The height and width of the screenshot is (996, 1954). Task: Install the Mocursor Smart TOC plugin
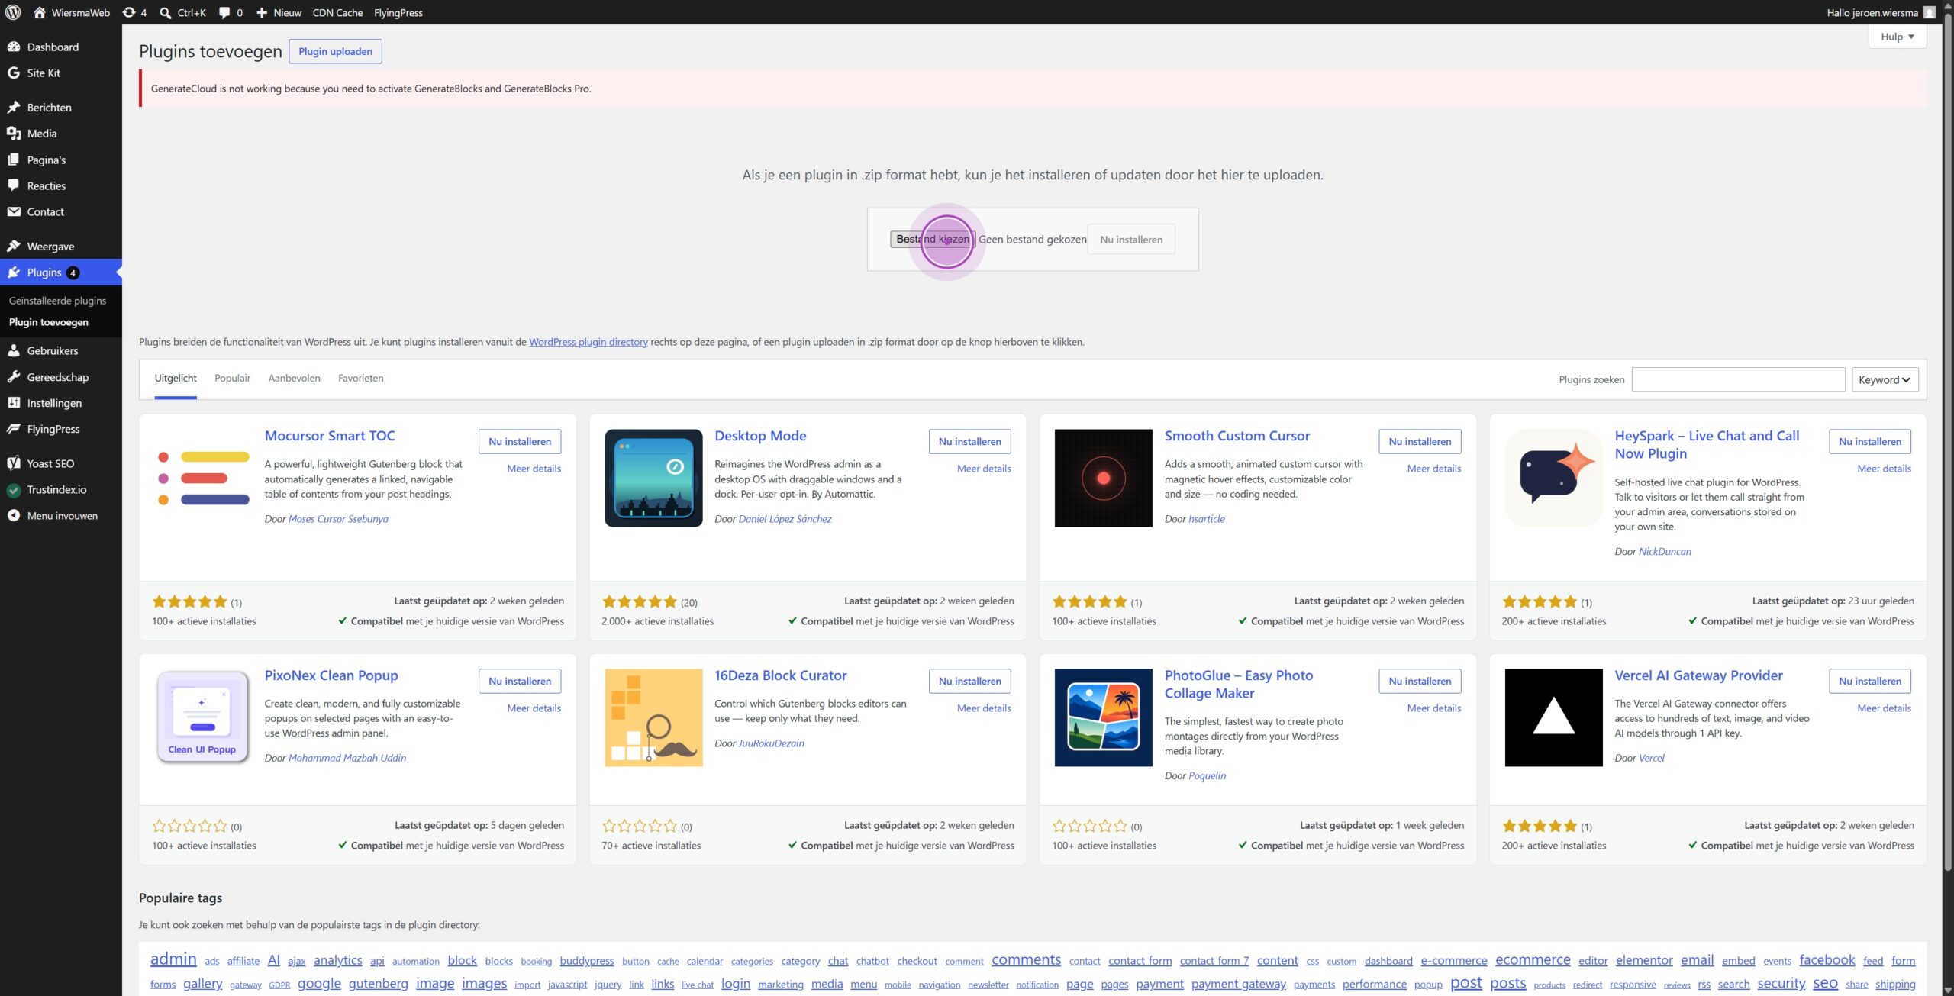point(519,441)
